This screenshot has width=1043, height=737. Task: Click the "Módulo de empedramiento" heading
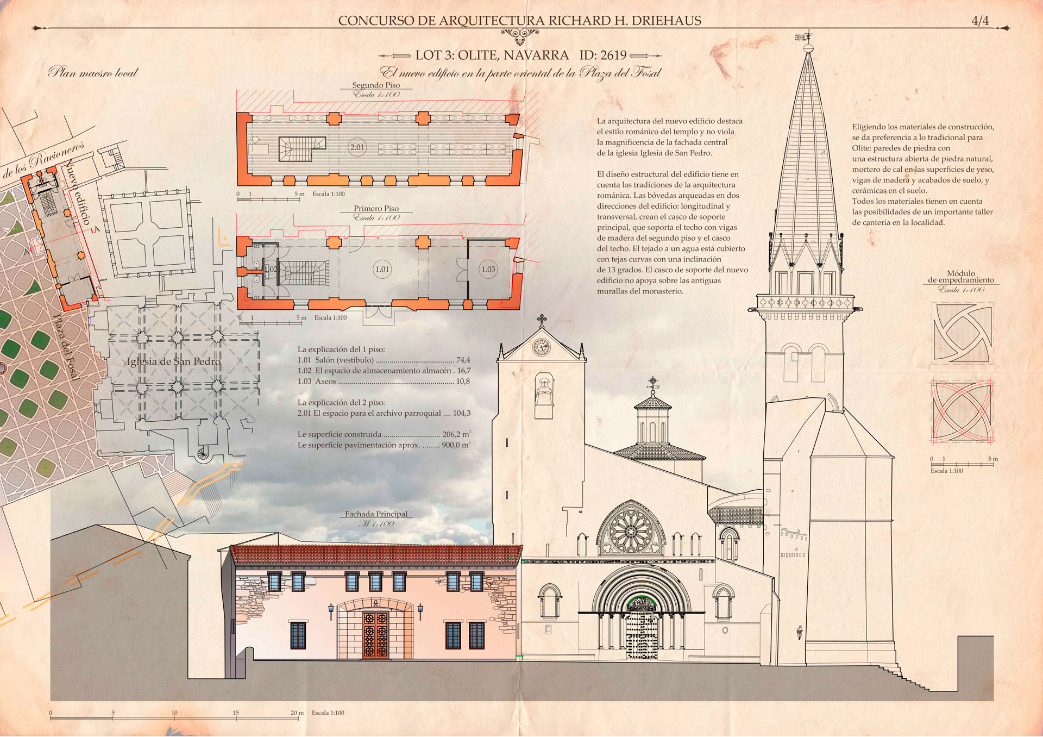[x=961, y=277]
